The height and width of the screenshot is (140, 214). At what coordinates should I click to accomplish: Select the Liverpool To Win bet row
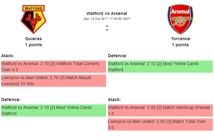coord(53,81)
